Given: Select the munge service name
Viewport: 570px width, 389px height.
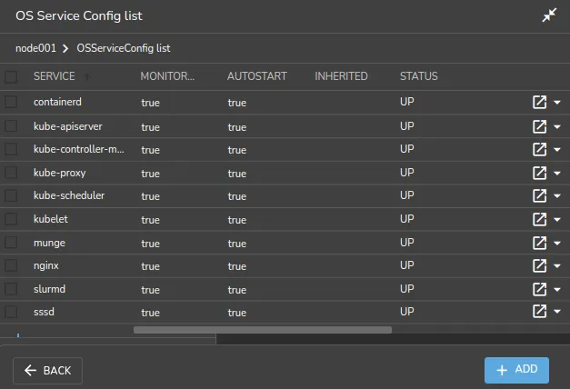Looking at the screenshot, I should click(49, 243).
